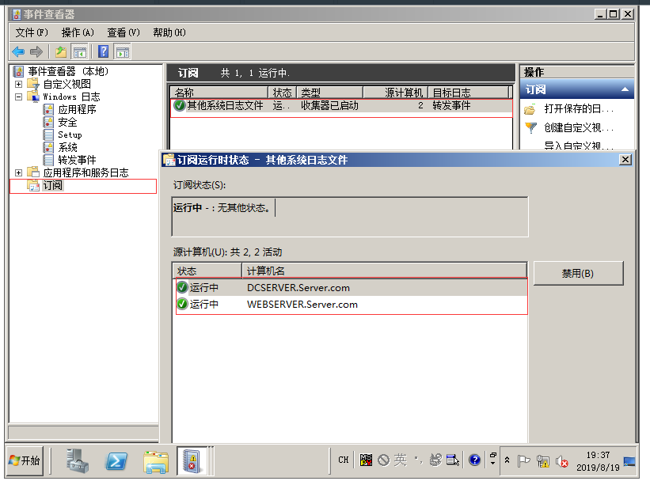Select the WEBSERVER.Server.com source computer row
Viewport: 650px width, 481px height.
point(302,305)
